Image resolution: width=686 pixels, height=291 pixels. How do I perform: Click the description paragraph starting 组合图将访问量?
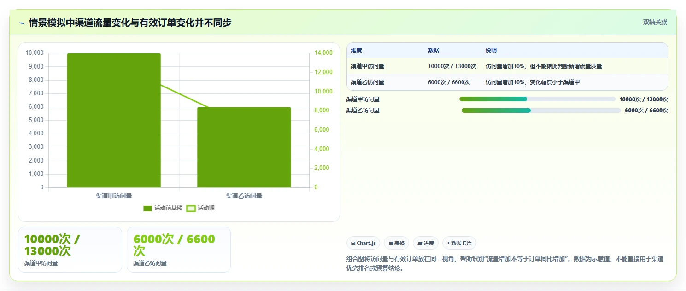tap(505, 264)
